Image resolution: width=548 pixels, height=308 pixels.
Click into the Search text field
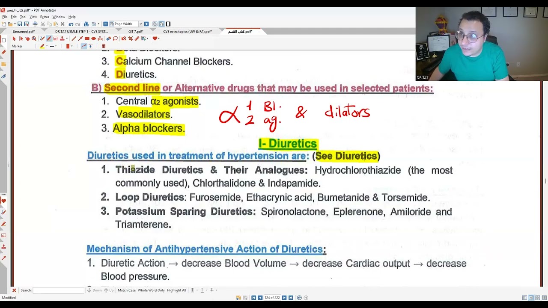(x=59, y=290)
